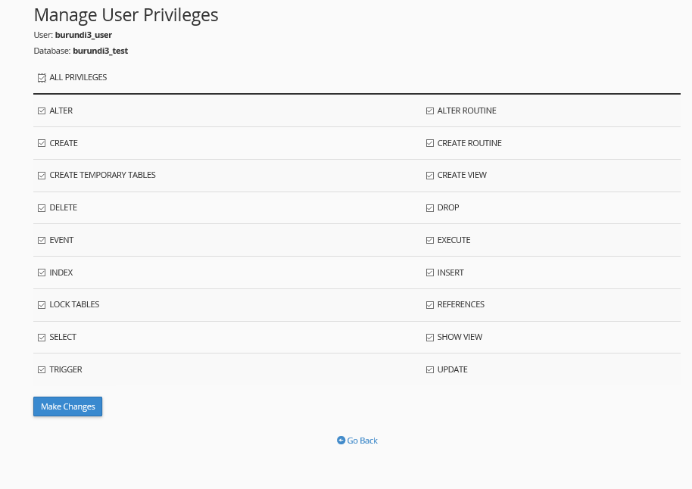Uncheck the ALTER privilege
This screenshot has width=692, height=489.
tap(42, 111)
